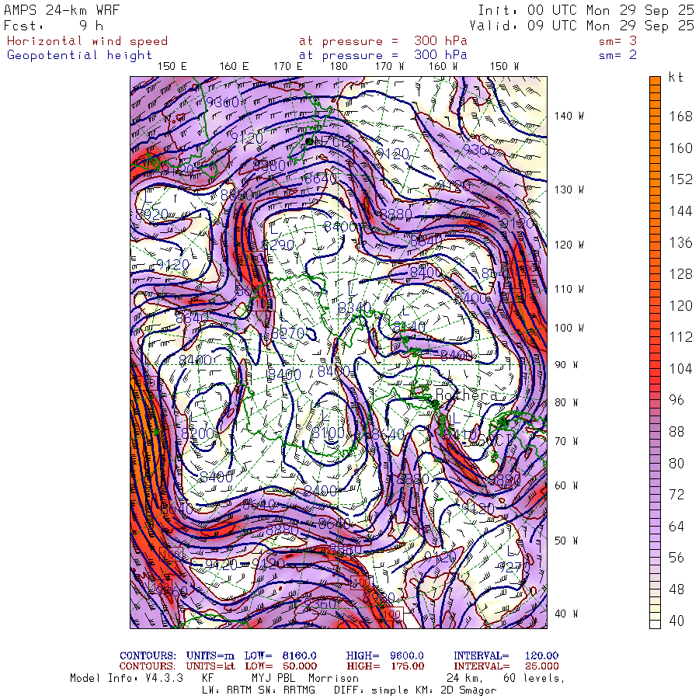This screenshot has width=699, height=699.
Task: Click the "70 W" label on right axis
Action: [566, 441]
